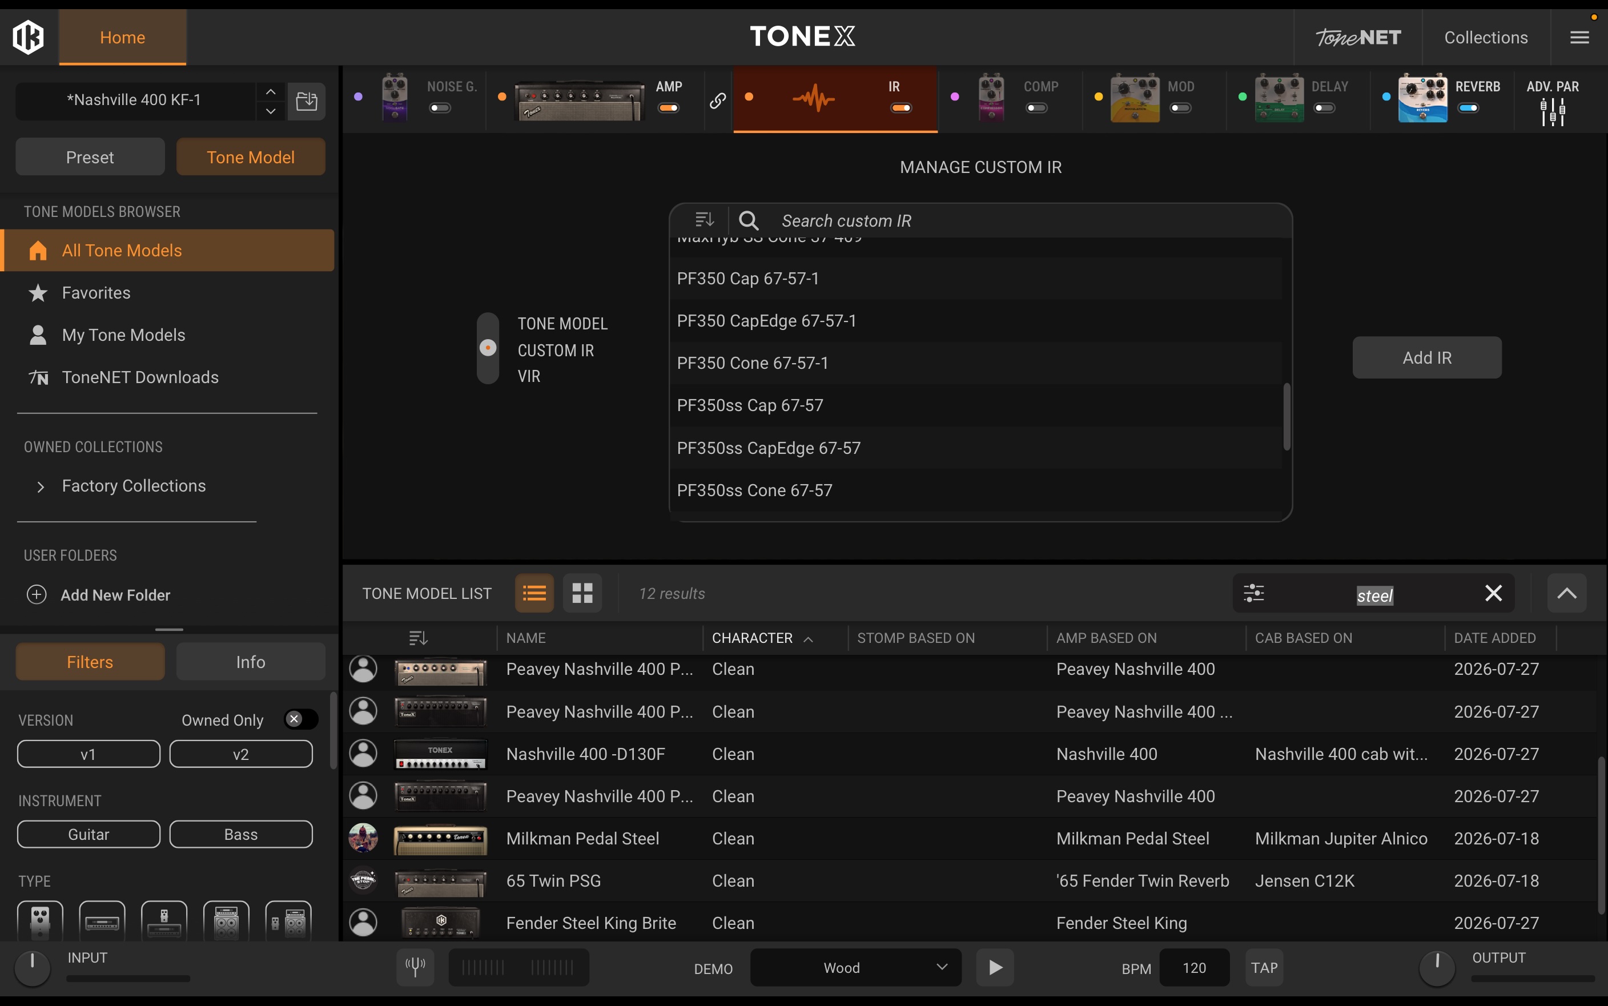This screenshot has height=1006, width=1608.
Task: Sort by the CHARACTER column
Action: [762, 638]
